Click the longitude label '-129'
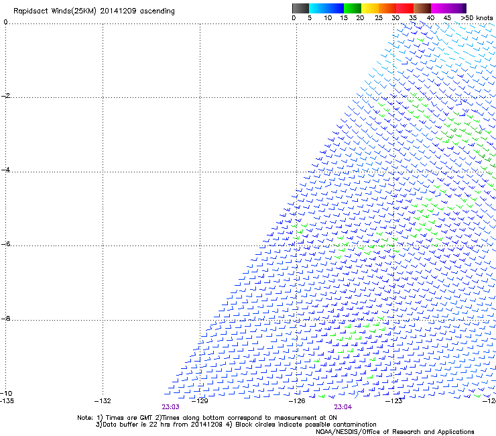This screenshot has width=496, height=436. click(x=200, y=401)
